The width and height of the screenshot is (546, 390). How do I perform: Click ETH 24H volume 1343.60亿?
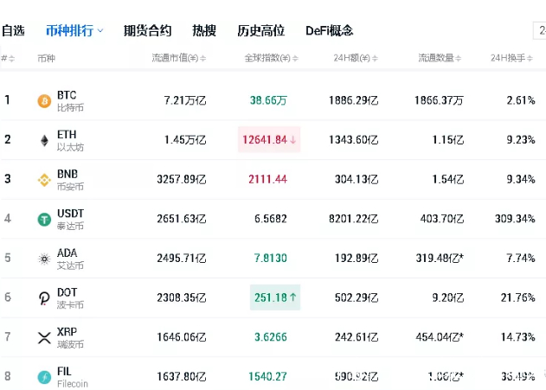[x=353, y=140]
